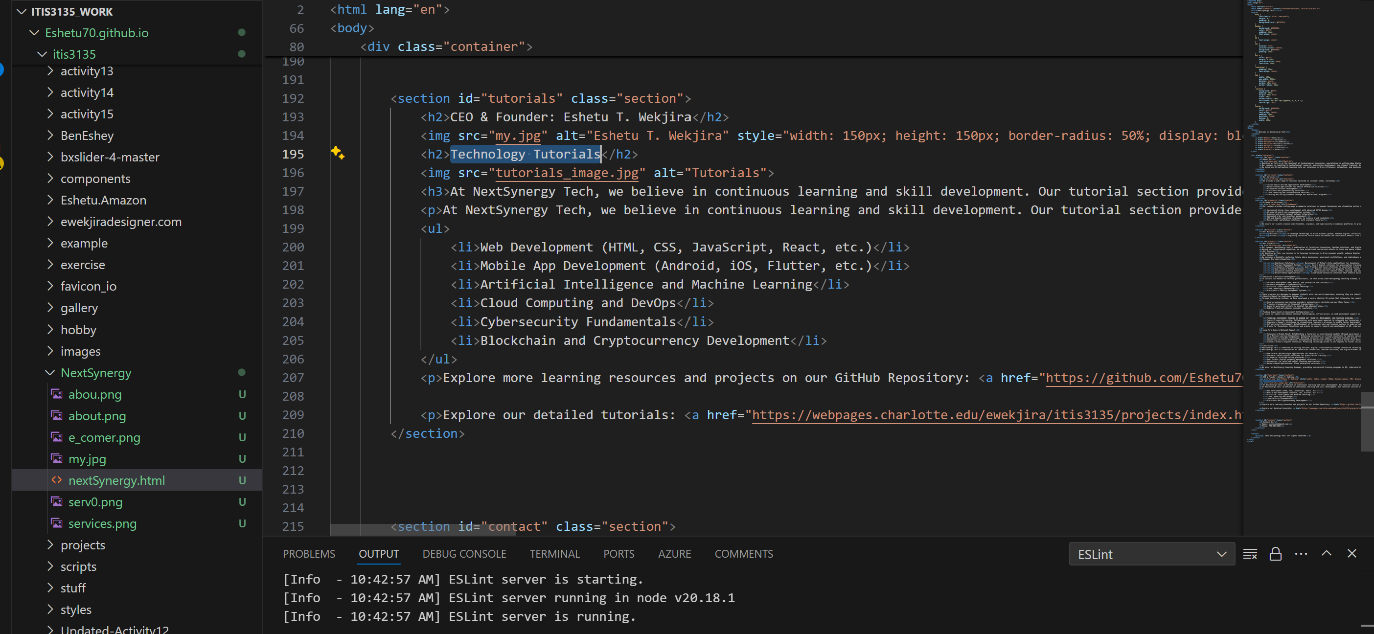Image resolution: width=1374 pixels, height=634 pixels.
Task: Maximize the panel with the up chevron icon
Action: 1327,553
